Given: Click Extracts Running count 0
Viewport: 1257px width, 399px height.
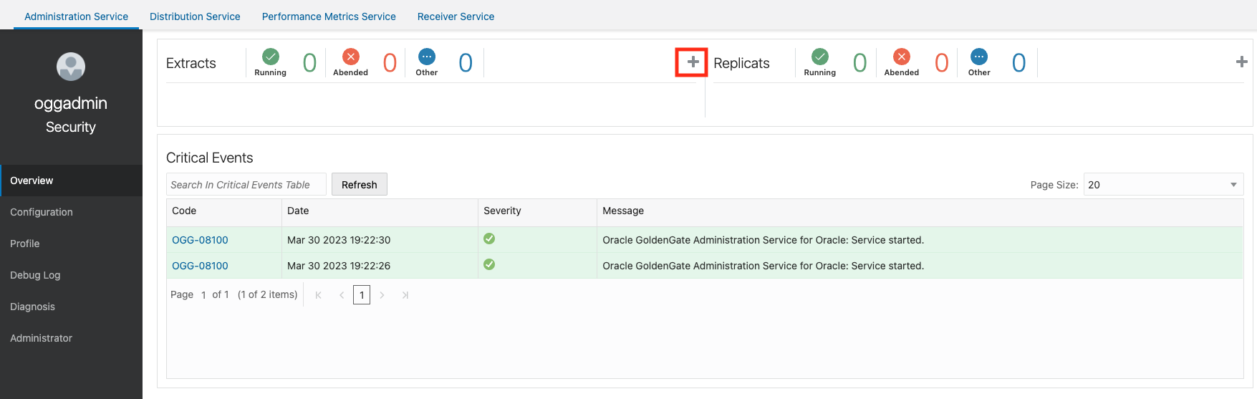Looking at the screenshot, I should (x=309, y=63).
